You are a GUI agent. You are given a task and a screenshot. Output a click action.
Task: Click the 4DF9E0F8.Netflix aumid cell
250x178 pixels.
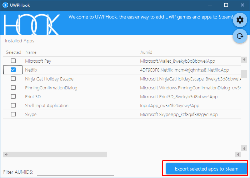click(x=185, y=70)
